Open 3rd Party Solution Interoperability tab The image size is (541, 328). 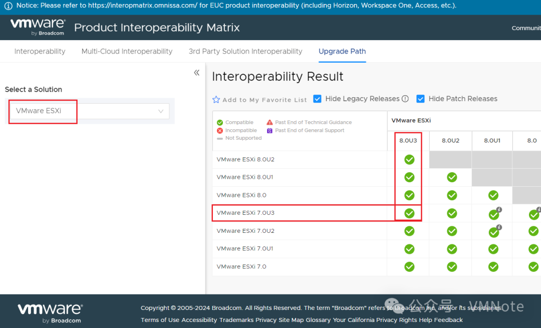(x=245, y=52)
